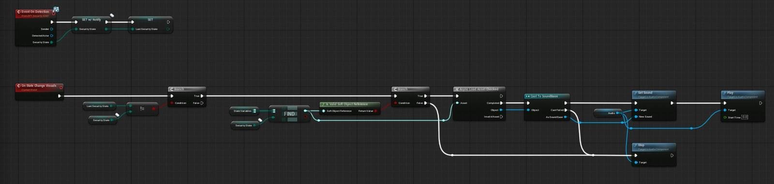Click the Event On Detection node title

tap(35, 12)
